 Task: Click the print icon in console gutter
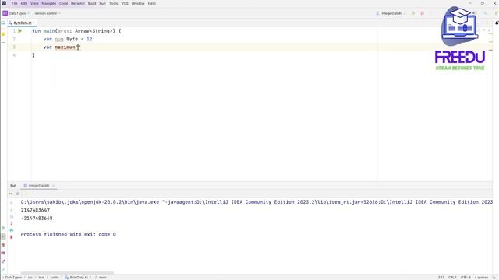tap(12, 230)
